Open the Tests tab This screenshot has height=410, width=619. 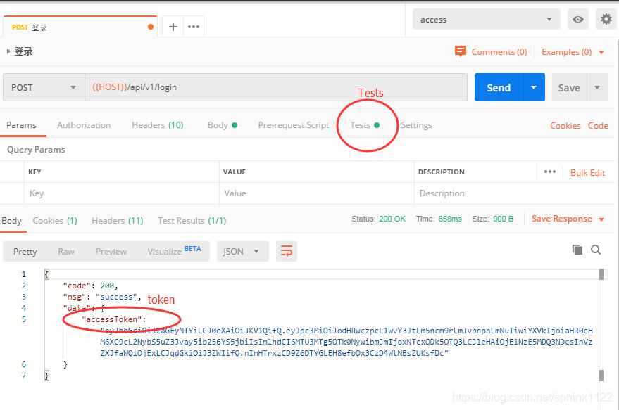coord(364,125)
